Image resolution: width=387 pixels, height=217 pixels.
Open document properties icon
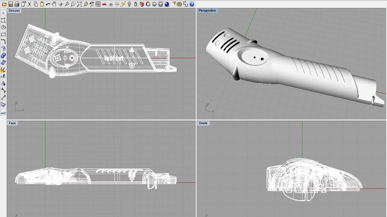pos(23,4)
